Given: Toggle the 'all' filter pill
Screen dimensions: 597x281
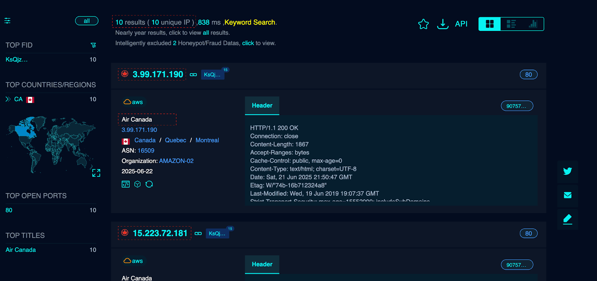Looking at the screenshot, I should [x=87, y=21].
